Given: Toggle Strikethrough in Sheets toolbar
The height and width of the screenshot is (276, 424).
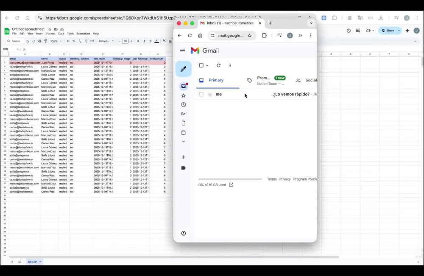Looking at the screenshot, I should (151, 41).
